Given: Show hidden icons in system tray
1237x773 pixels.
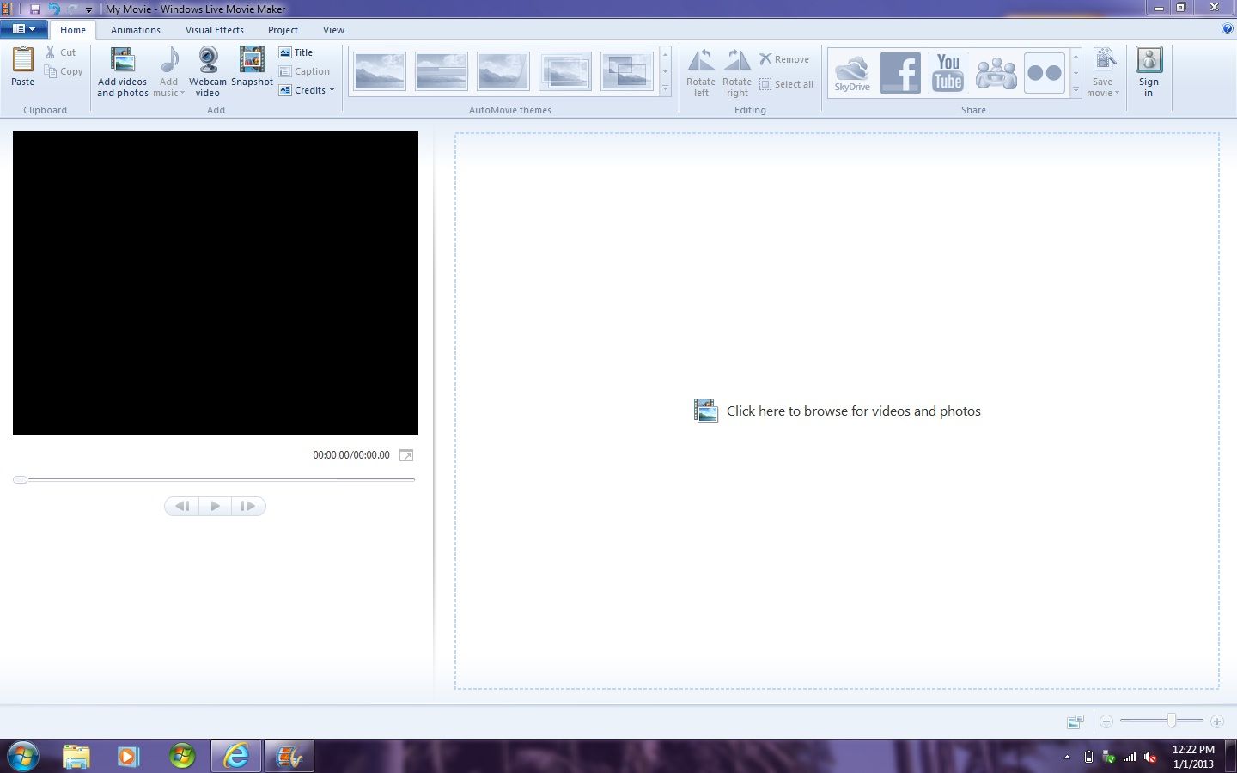Looking at the screenshot, I should 1067,757.
